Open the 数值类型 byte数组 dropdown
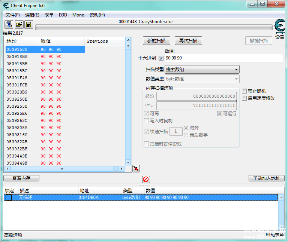Image resolution: width=288 pixels, height=242 pixels. [202, 79]
